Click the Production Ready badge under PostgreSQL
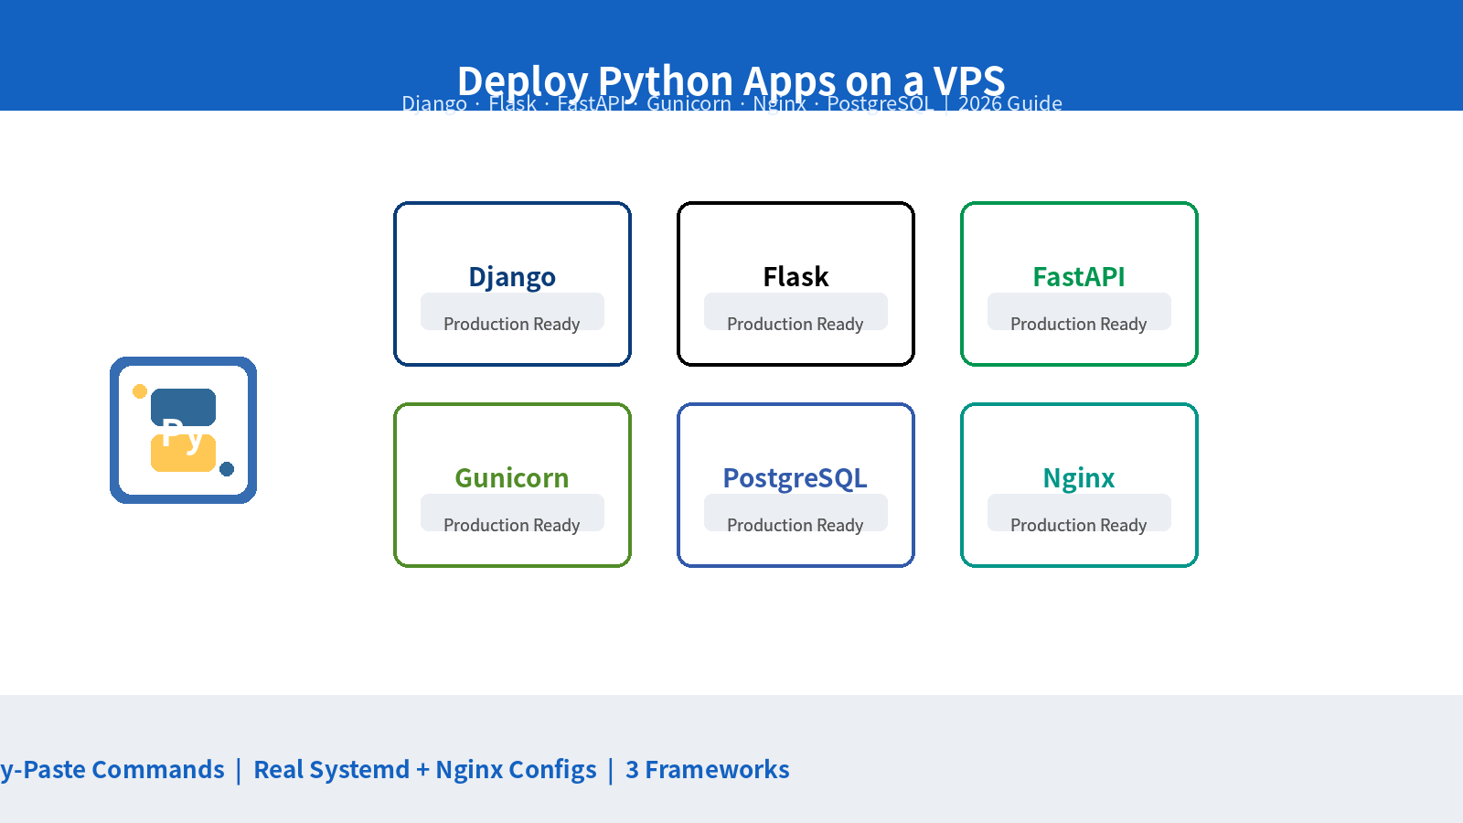Image resolution: width=1463 pixels, height=823 pixels. [796, 513]
